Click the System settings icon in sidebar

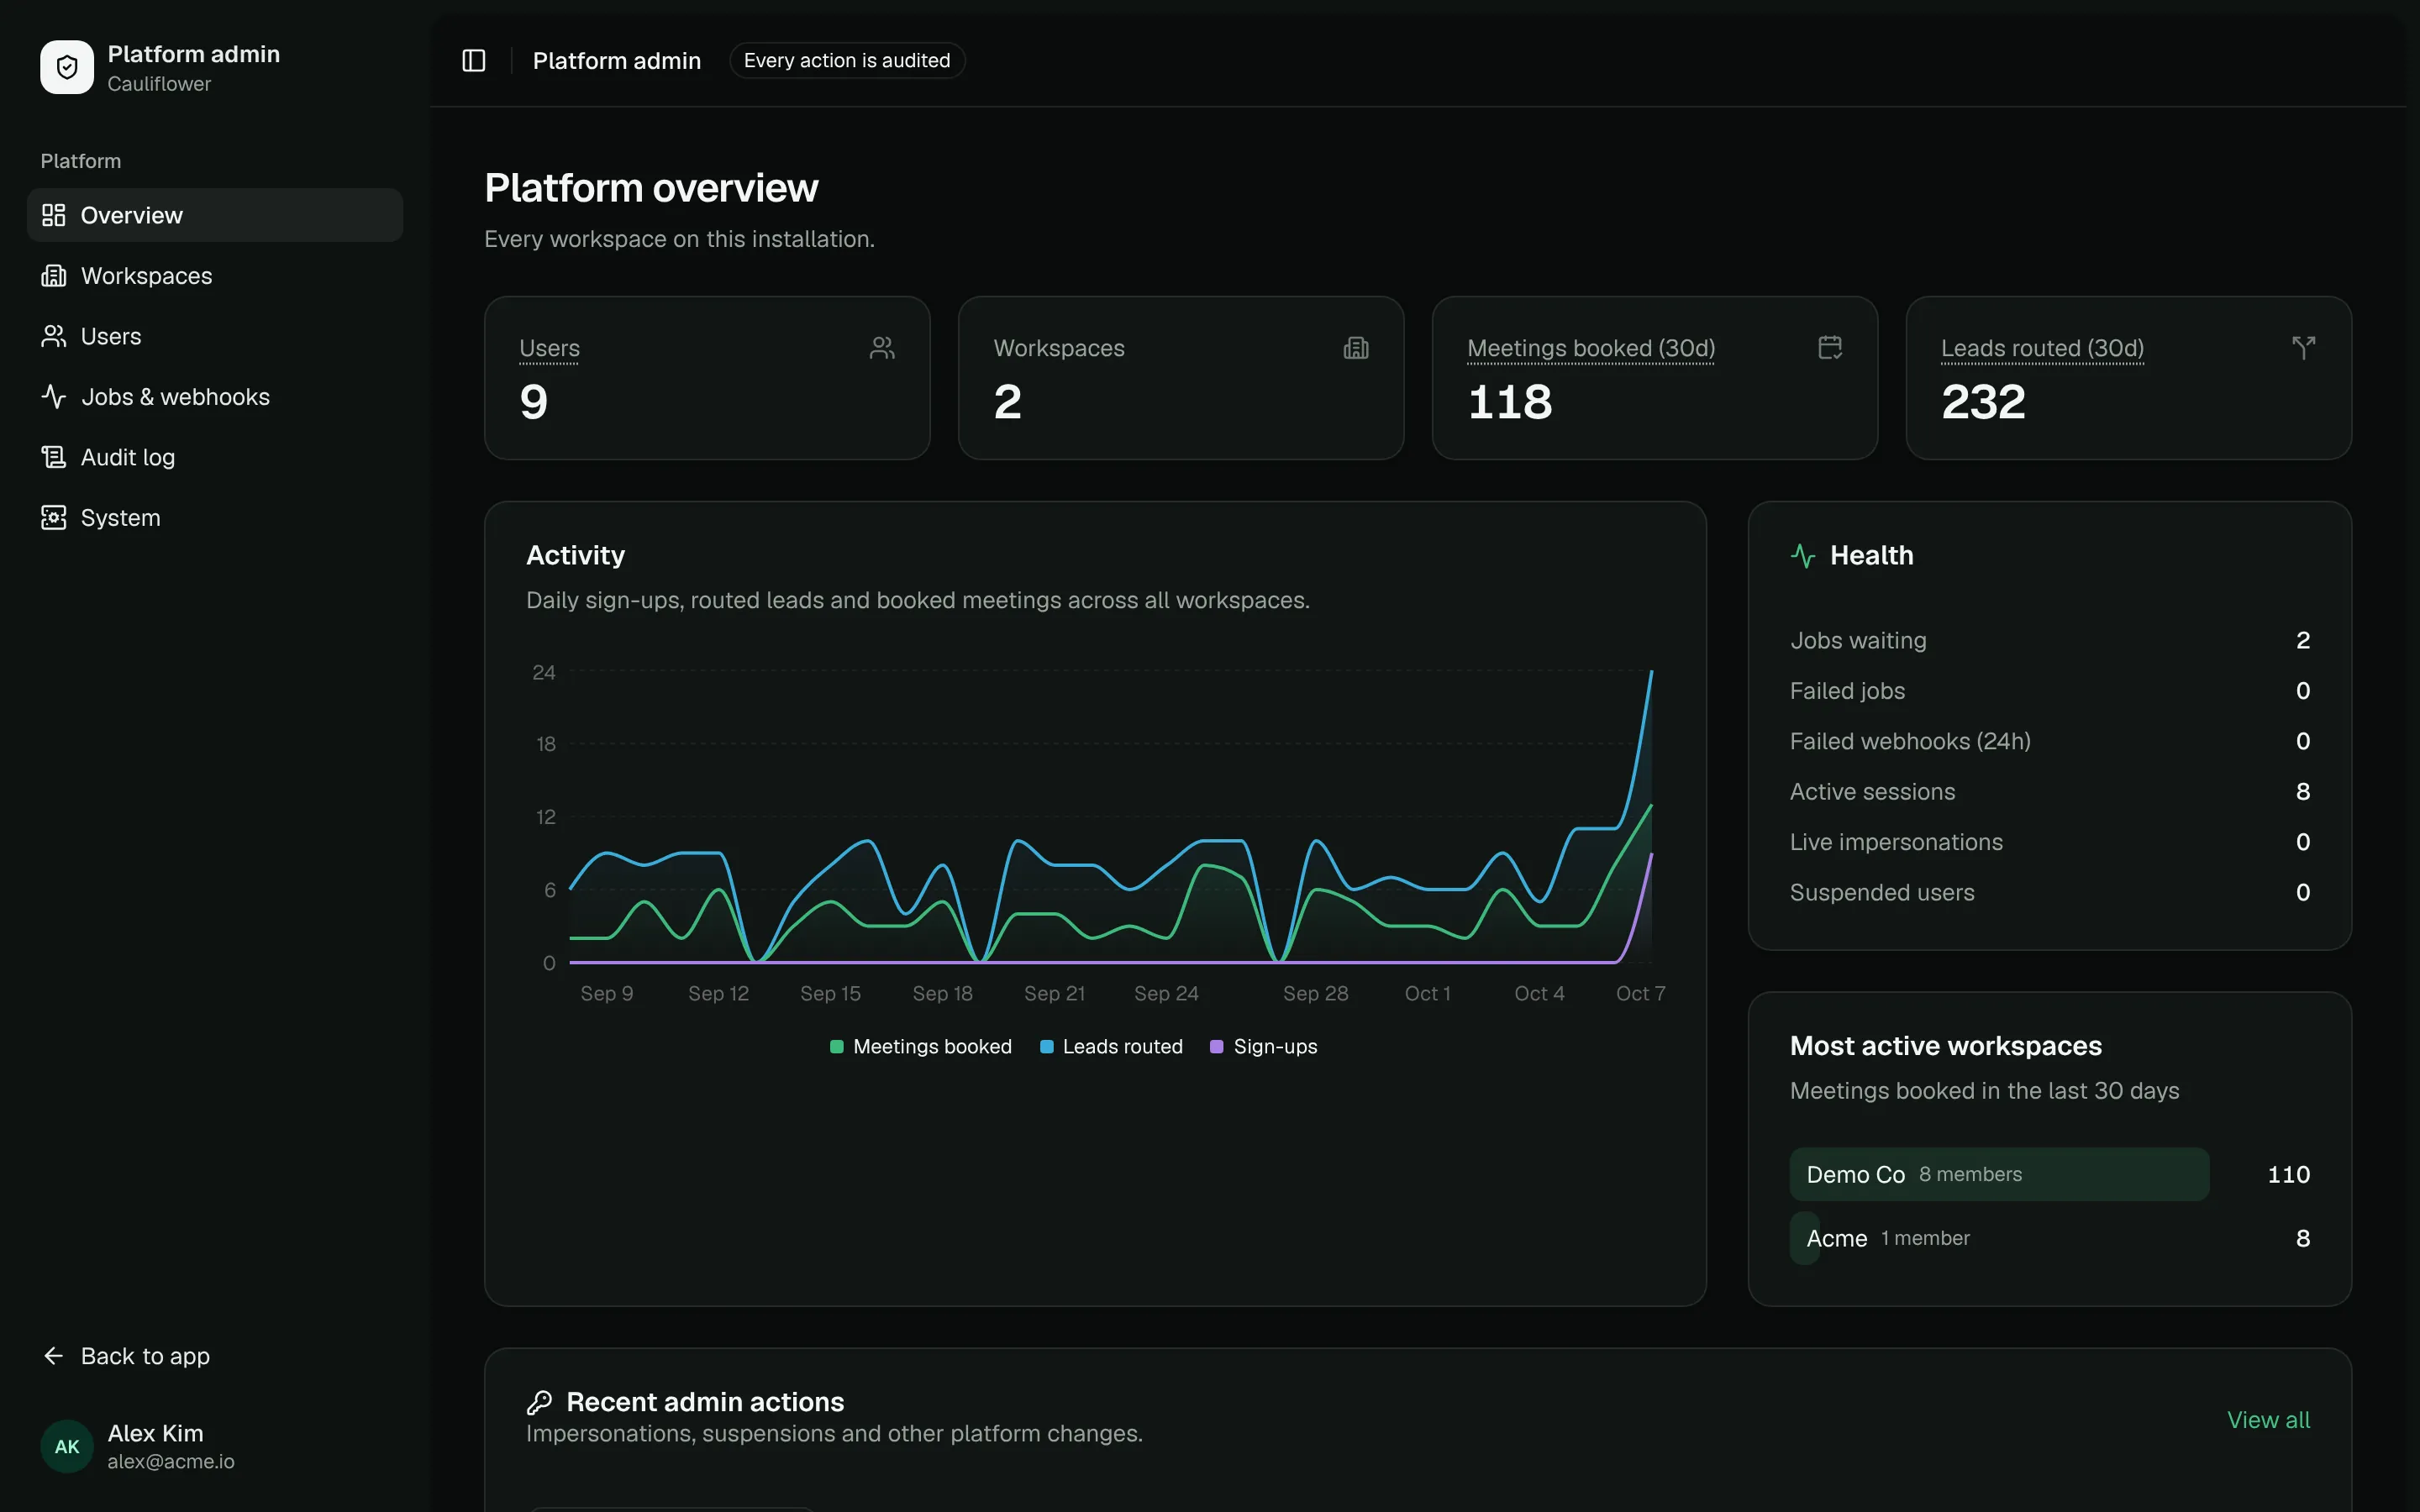[53, 518]
